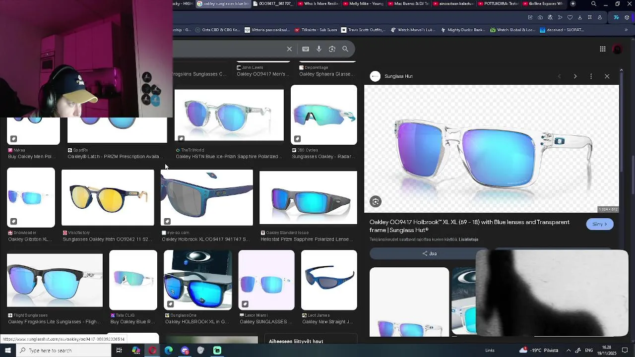
Task: Click the magnifier search button
Action: (x=345, y=49)
